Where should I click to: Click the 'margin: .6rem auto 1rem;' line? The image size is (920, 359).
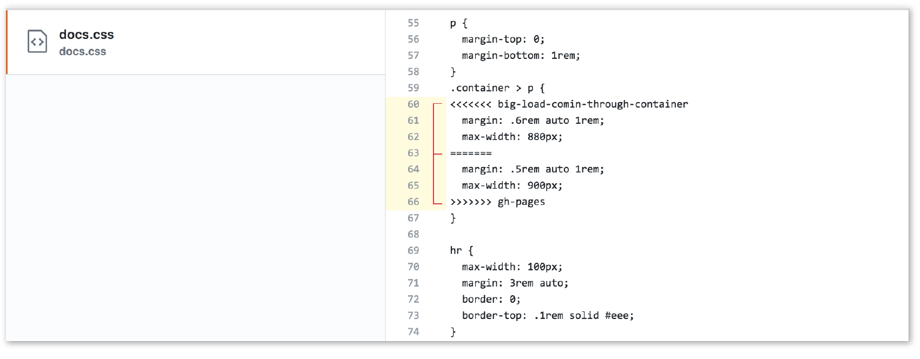(x=533, y=121)
